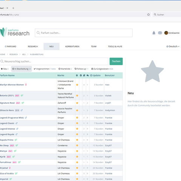Click the large grey star graphic
Screen dimensions: 181x181
pyautogui.click(x=152, y=71)
